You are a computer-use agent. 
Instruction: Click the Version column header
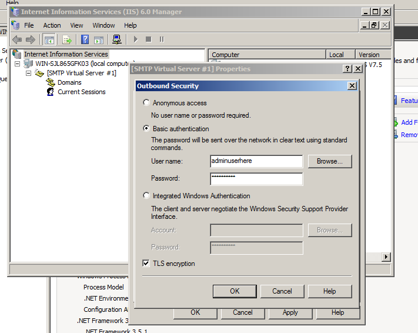[x=373, y=55]
